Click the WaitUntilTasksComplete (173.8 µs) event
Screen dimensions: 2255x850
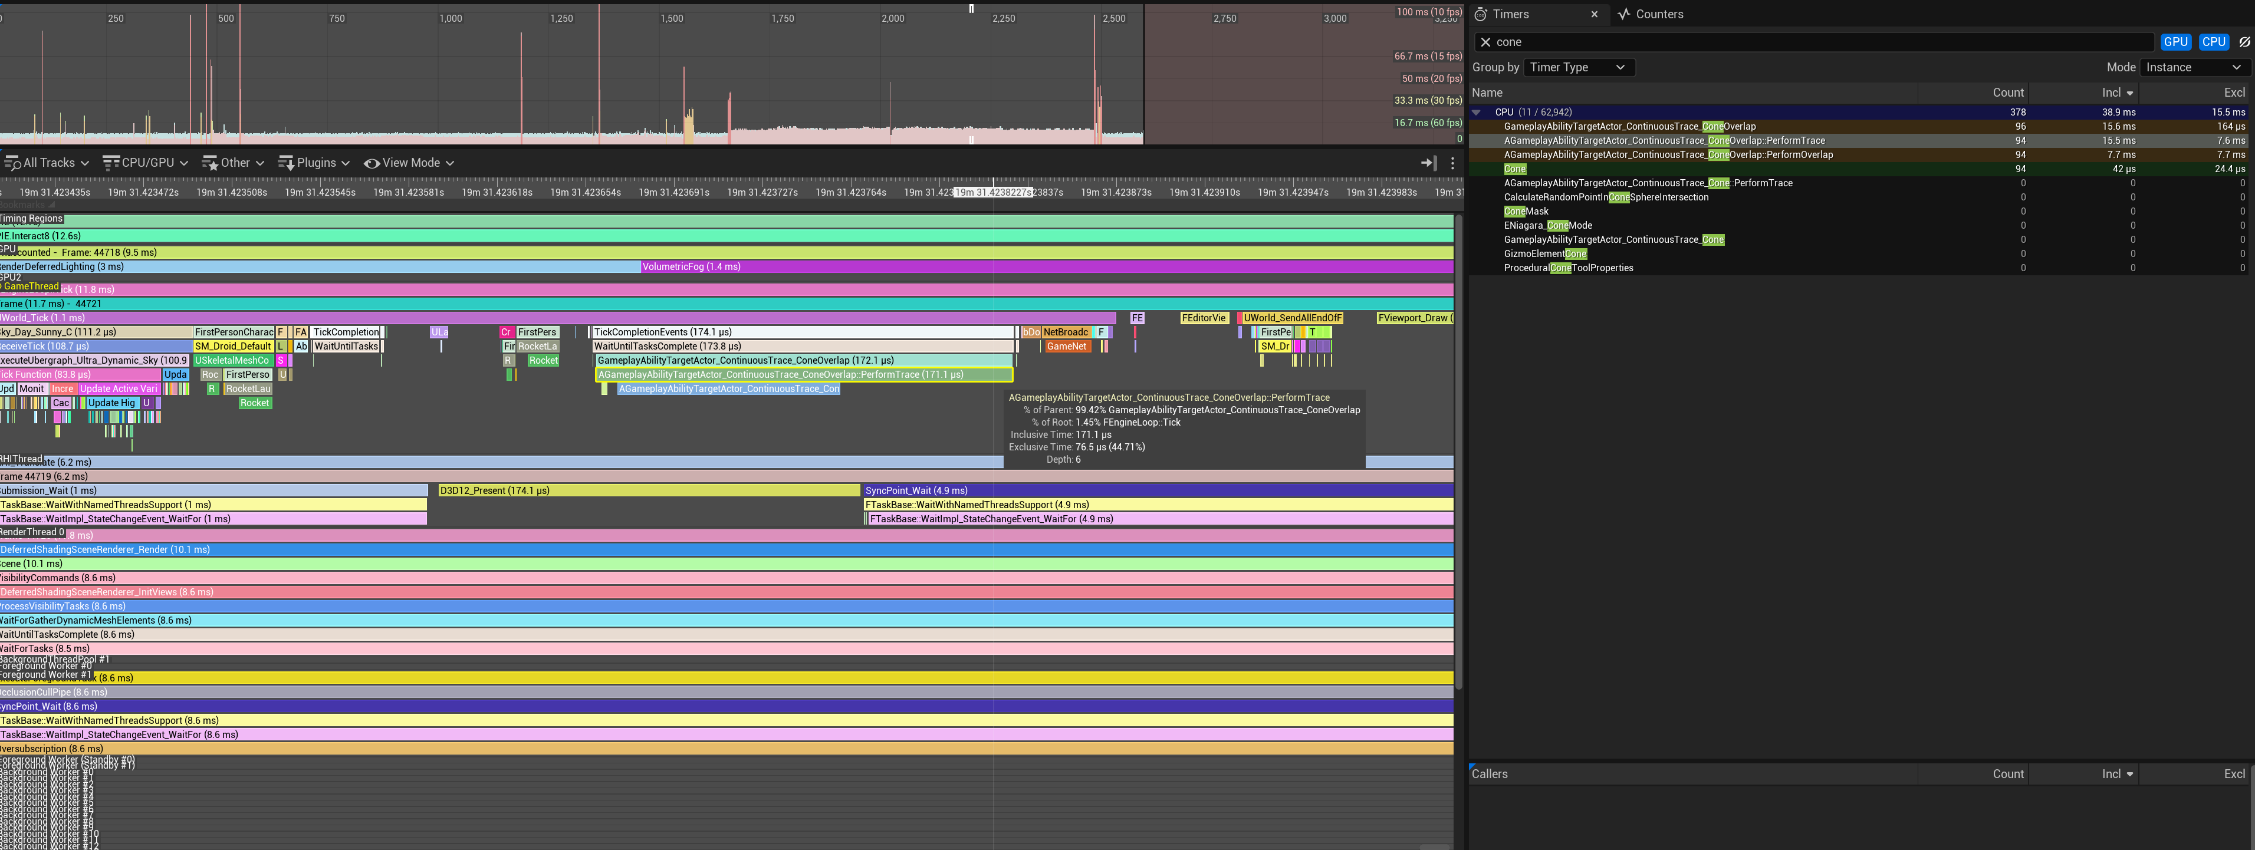pos(803,346)
